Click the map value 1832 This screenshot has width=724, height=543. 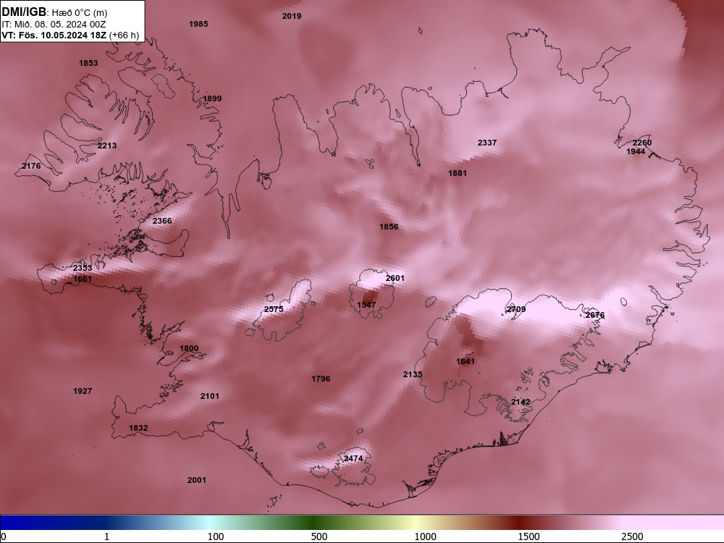pos(138,428)
